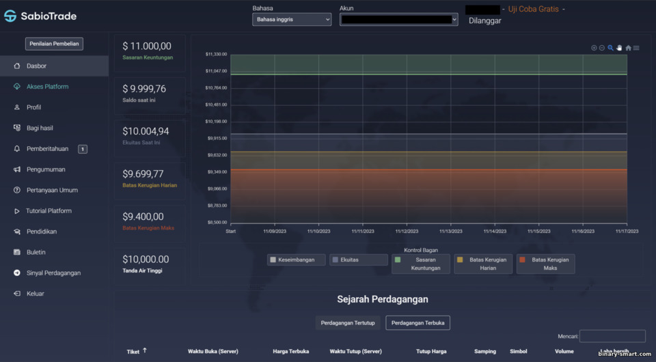The width and height of the screenshot is (656, 362).
Task: Click Samping column header
Action: 485,352
